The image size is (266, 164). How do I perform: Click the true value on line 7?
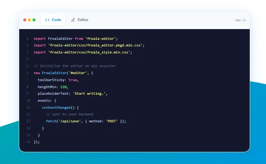[x=73, y=80]
